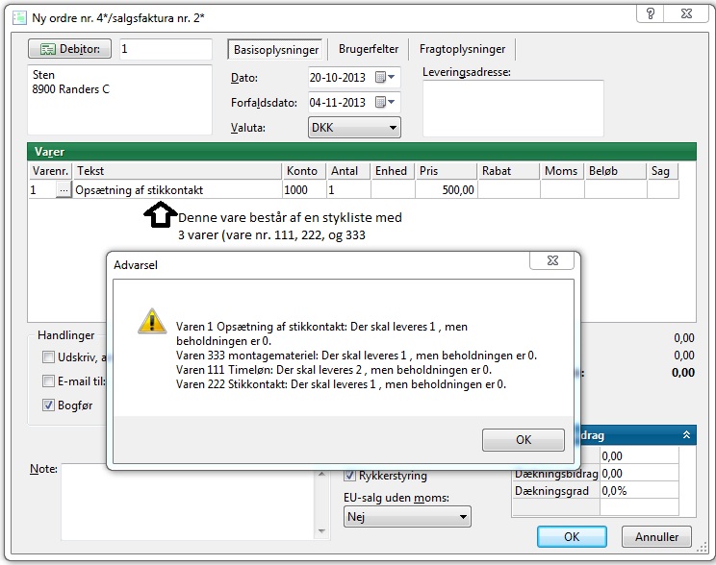Screen dimensions: 716x565
Task: Uncheck the Bogfør checkbox
Action: pyautogui.click(x=48, y=405)
